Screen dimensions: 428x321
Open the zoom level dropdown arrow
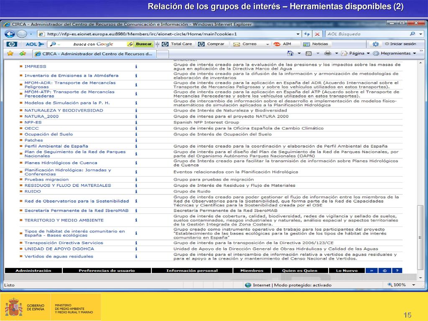coord(413,285)
